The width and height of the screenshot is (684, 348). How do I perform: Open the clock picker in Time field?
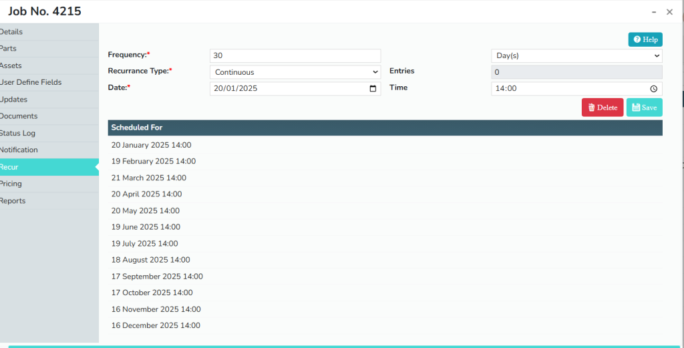pos(654,89)
